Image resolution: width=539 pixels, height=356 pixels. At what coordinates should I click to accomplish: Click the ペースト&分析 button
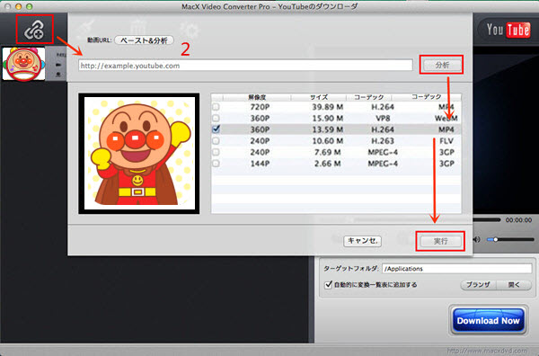tap(144, 40)
